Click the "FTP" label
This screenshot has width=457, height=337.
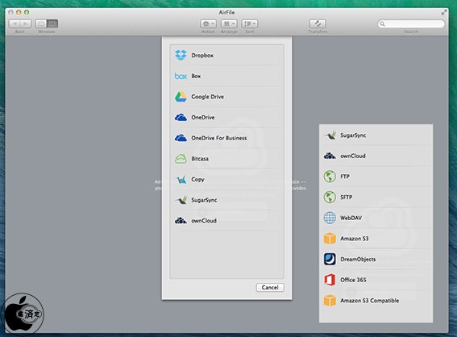click(x=345, y=177)
